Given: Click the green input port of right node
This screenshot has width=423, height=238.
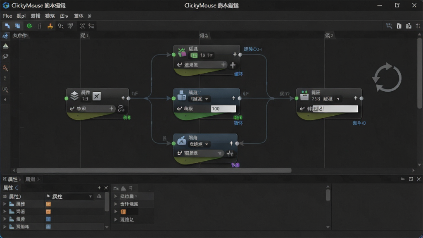Looking at the screenshot, I should pos(297,98).
